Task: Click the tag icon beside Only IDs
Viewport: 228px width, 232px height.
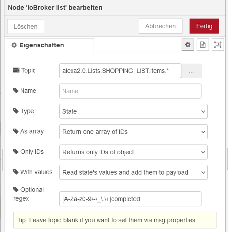Action: 16,152
